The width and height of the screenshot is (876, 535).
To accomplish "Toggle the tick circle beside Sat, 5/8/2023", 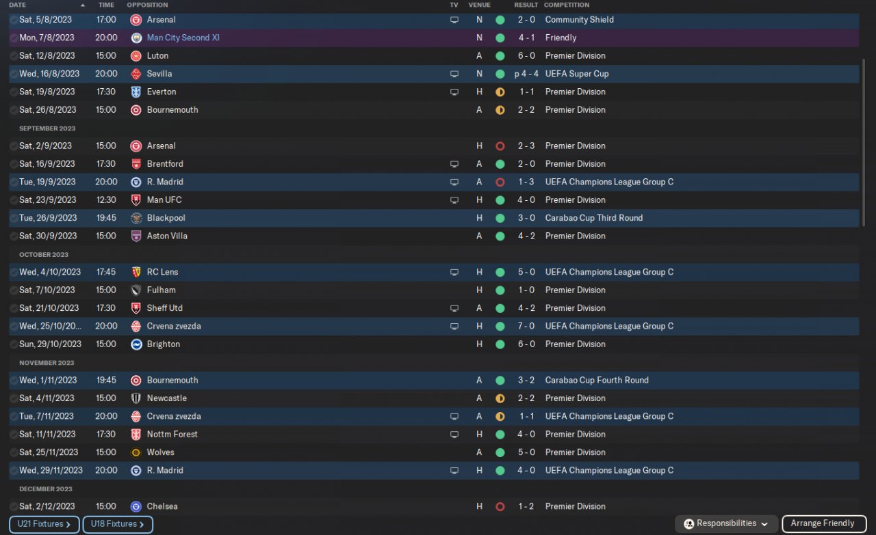I will pyautogui.click(x=14, y=20).
